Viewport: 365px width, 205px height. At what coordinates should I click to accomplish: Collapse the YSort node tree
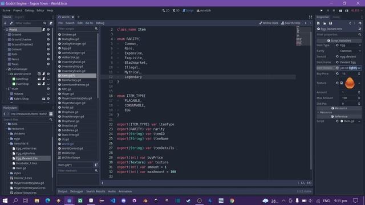tap(6, 89)
